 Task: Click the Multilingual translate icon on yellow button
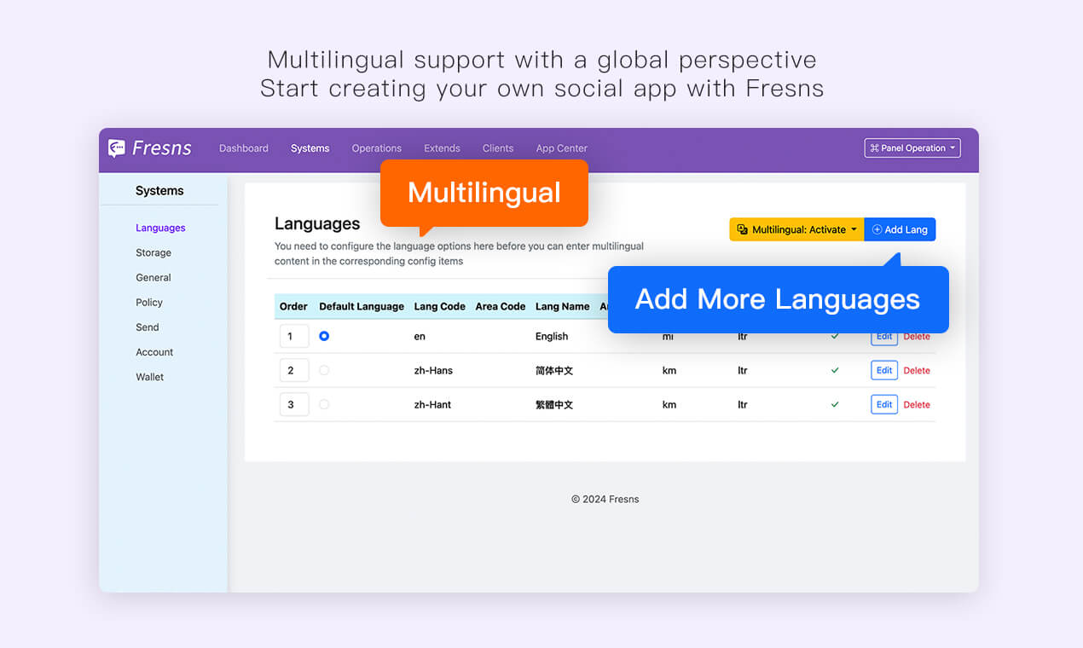tap(742, 229)
